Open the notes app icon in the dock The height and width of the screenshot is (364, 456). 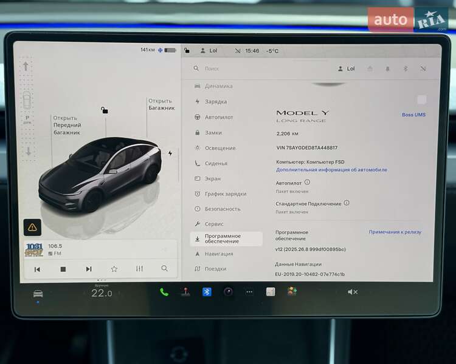pyautogui.click(x=271, y=292)
